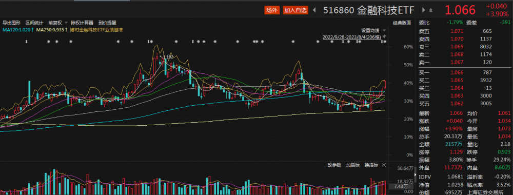Click the MA250:0.935 indicator label
This screenshot has width=513, height=195.
coord(52,30)
